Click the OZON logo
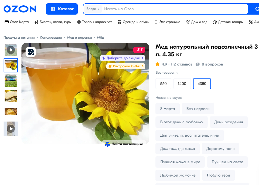259x185 pixels. click(20, 9)
